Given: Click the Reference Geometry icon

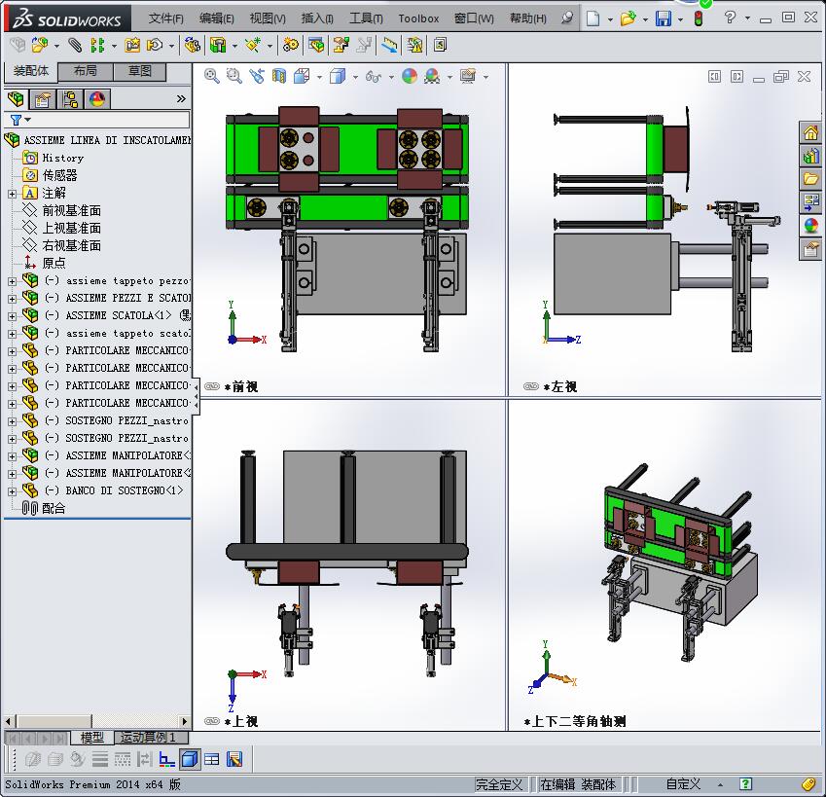Looking at the screenshot, I should (253, 46).
